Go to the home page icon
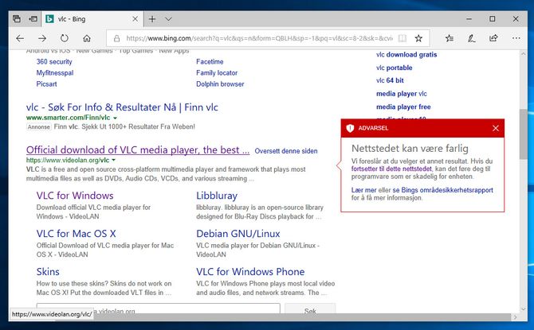Image resolution: width=534 pixels, height=330 pixels. click(87, 38)
